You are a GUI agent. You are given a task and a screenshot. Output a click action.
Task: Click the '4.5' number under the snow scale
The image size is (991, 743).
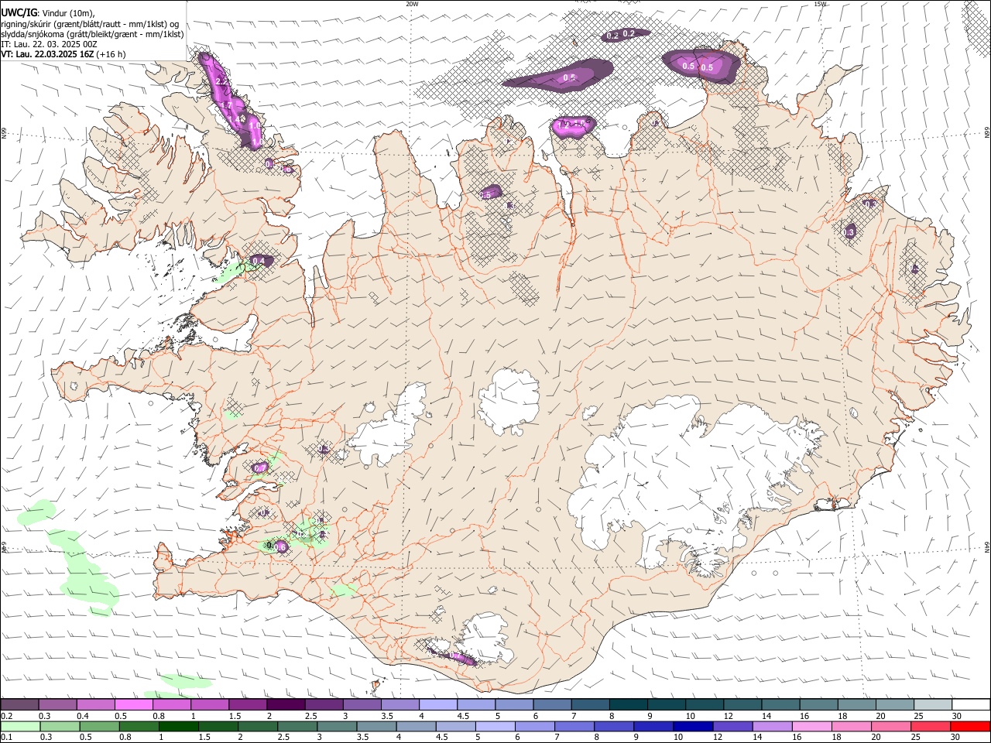click(463, 716)
